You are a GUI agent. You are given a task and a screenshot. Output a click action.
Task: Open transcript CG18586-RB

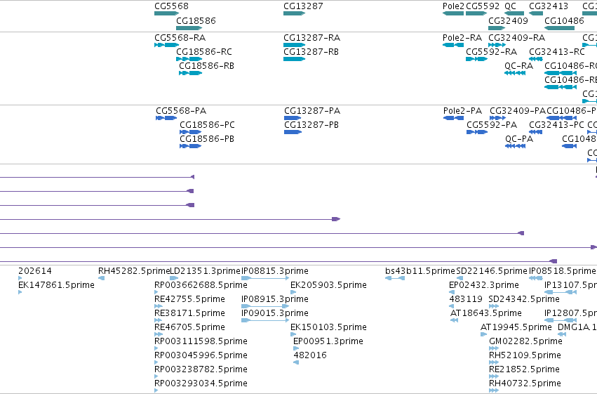(206, 66)
